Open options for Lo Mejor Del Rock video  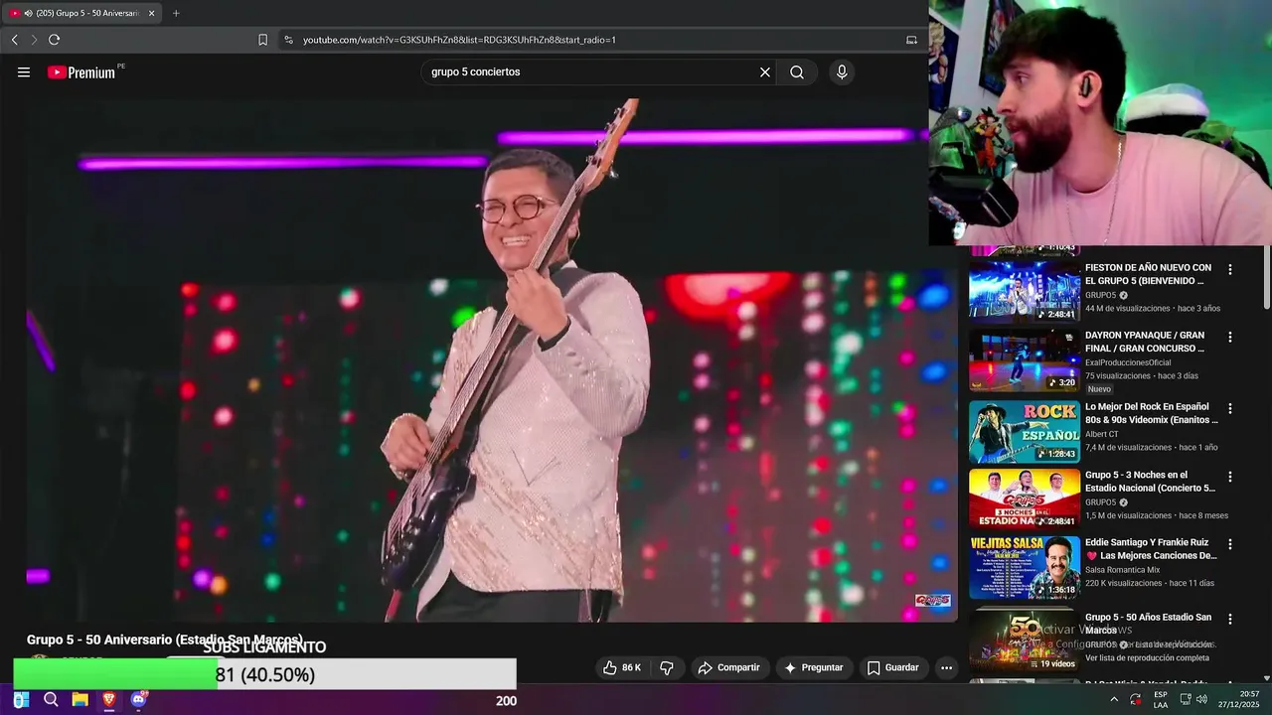[x=1230, y=408]
